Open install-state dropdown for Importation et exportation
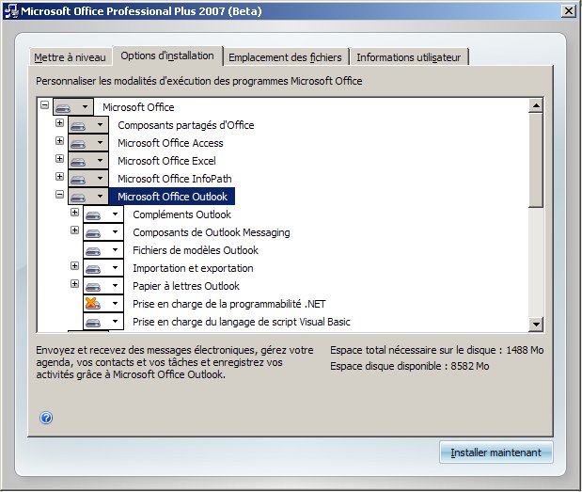 pos(103,268)
